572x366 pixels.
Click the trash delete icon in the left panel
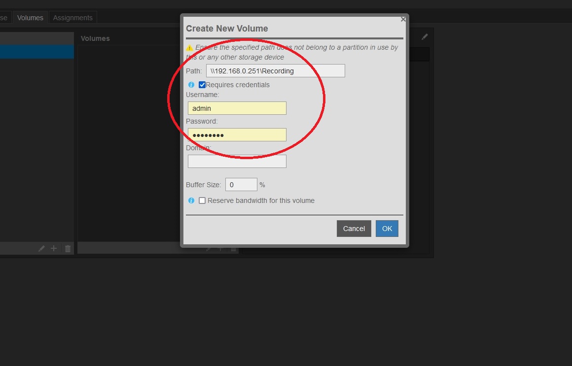[x=67, y=248]
